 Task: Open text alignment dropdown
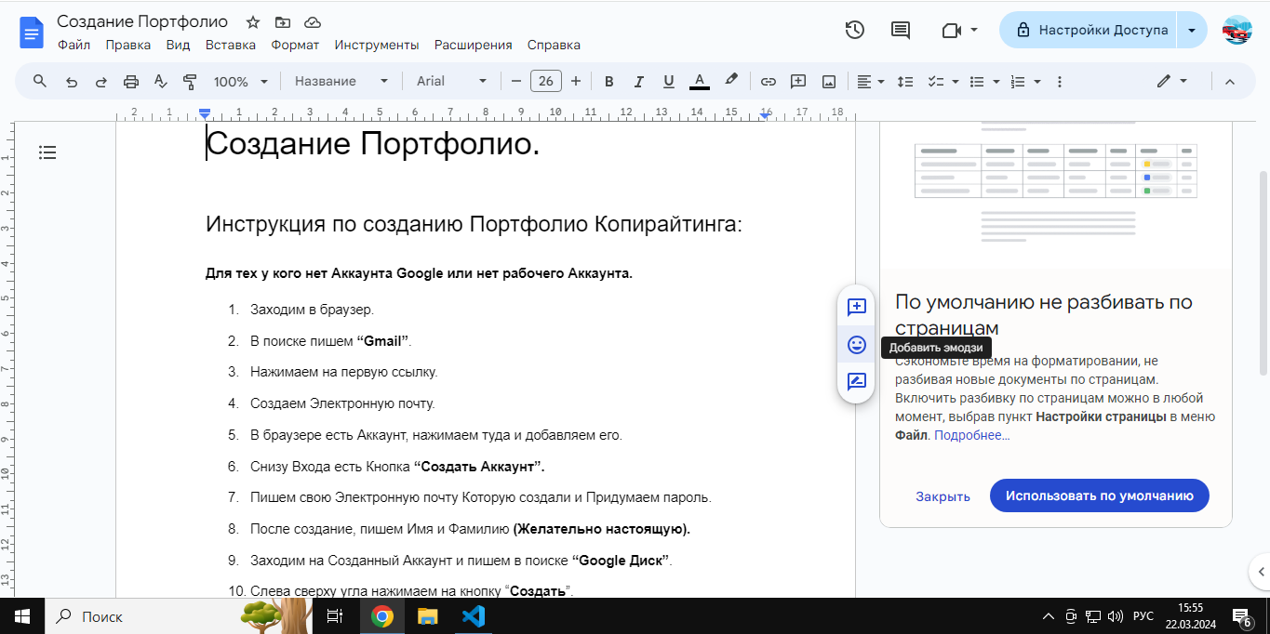click(x=871, y=81)
